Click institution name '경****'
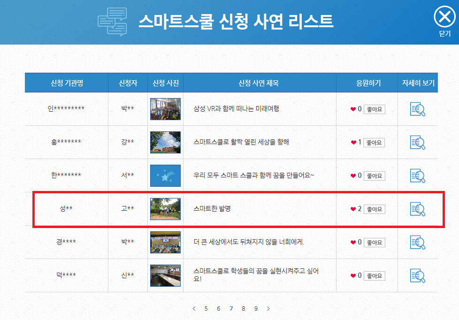This screenshot has height=320, width=459. click(66, 242)
